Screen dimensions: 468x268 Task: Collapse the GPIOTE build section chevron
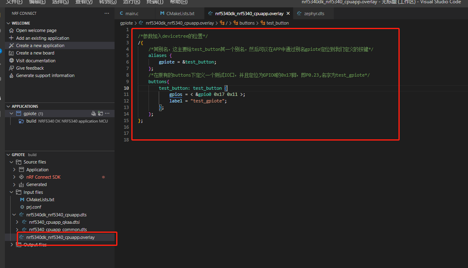[8, 154]
